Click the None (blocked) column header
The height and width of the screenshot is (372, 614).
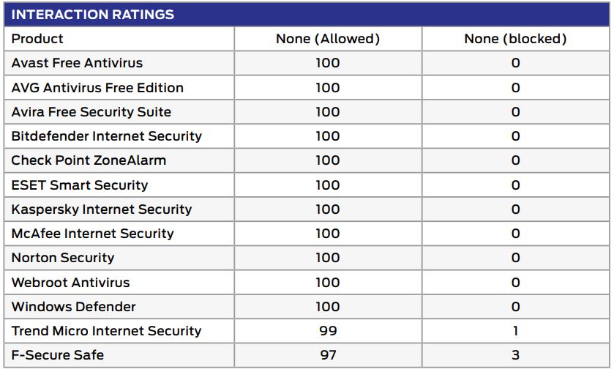click(x=515, y=39)
